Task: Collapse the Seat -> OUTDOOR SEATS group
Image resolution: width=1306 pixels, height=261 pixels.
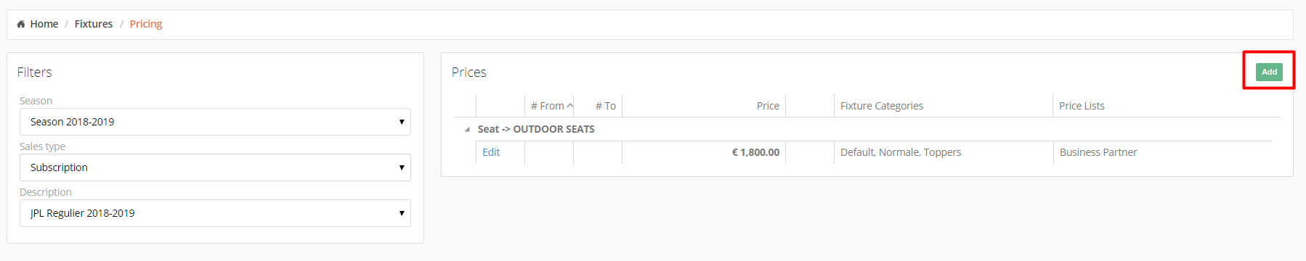Action: click(466, 129)
